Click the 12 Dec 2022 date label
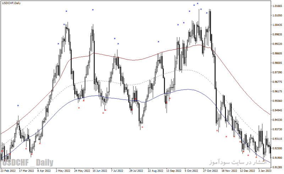 point(247,171)
